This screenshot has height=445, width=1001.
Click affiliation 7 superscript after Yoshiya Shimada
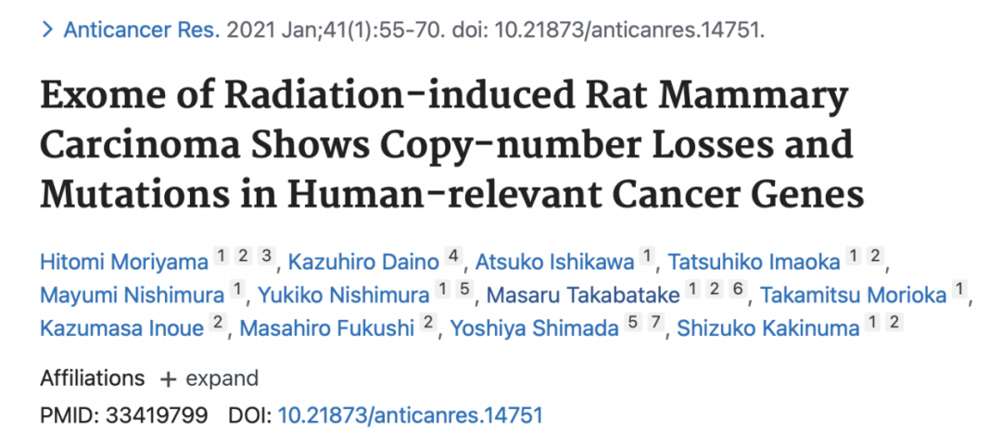tap(654, 322)
